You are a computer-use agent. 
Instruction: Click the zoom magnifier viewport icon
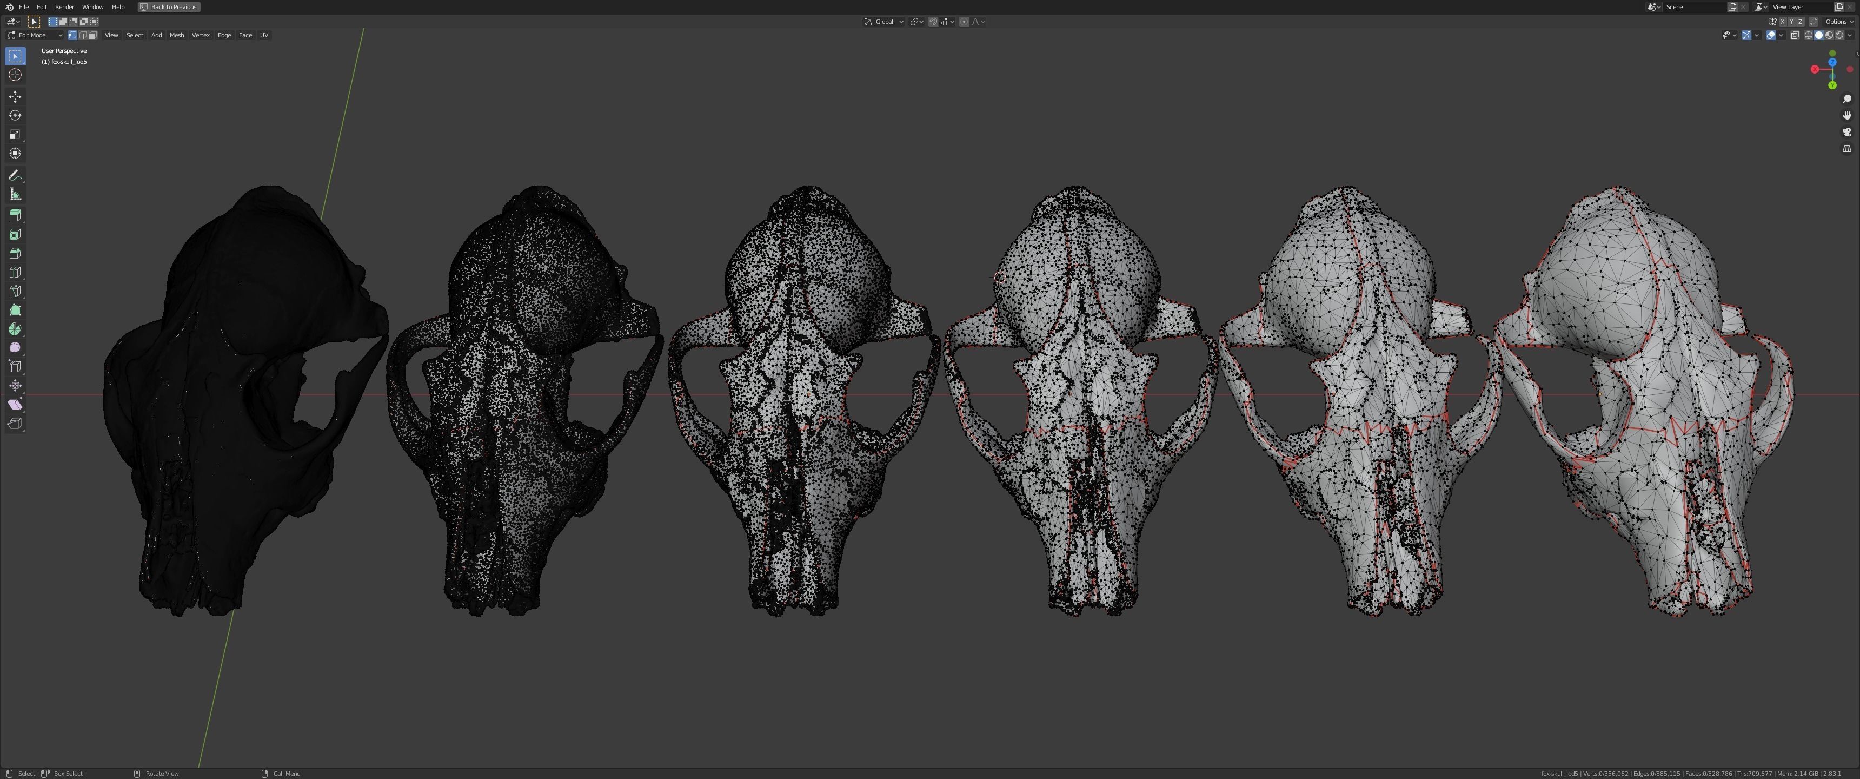click(1847, 99)
